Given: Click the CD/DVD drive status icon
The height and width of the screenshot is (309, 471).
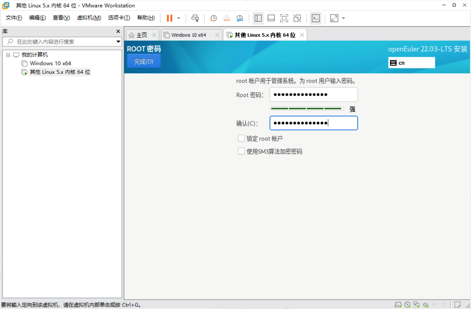Looking at the screenshot, I should tap(407, 305).
